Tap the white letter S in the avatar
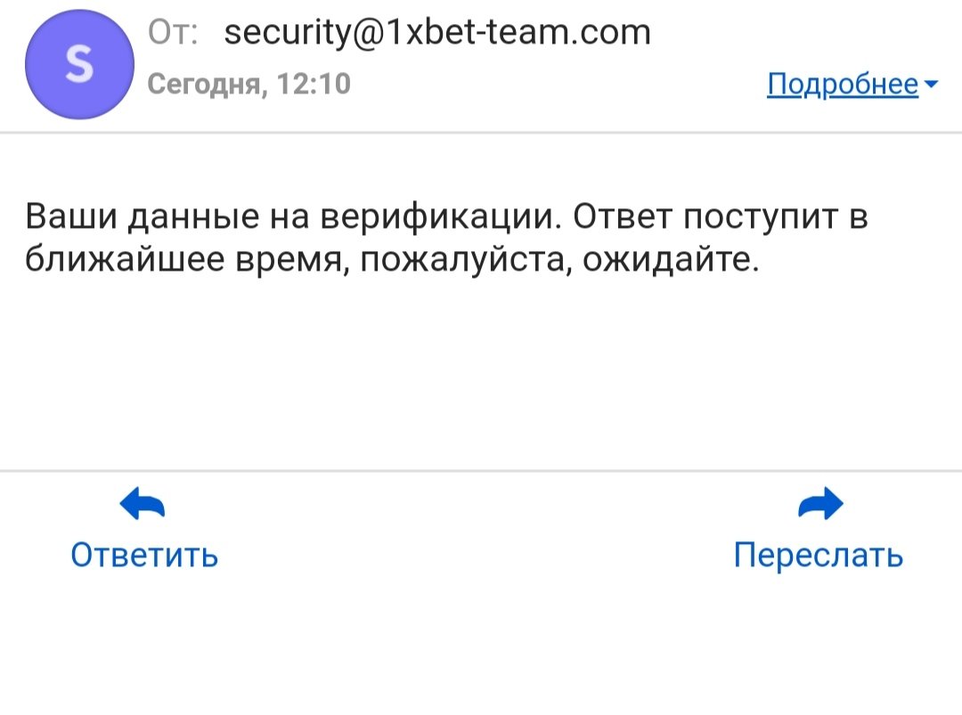 tap(79, 65)
